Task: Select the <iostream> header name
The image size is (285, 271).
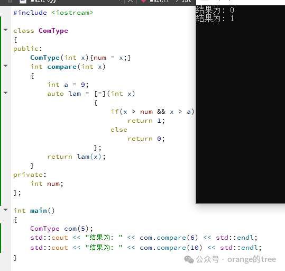Action: coord(72,13)
